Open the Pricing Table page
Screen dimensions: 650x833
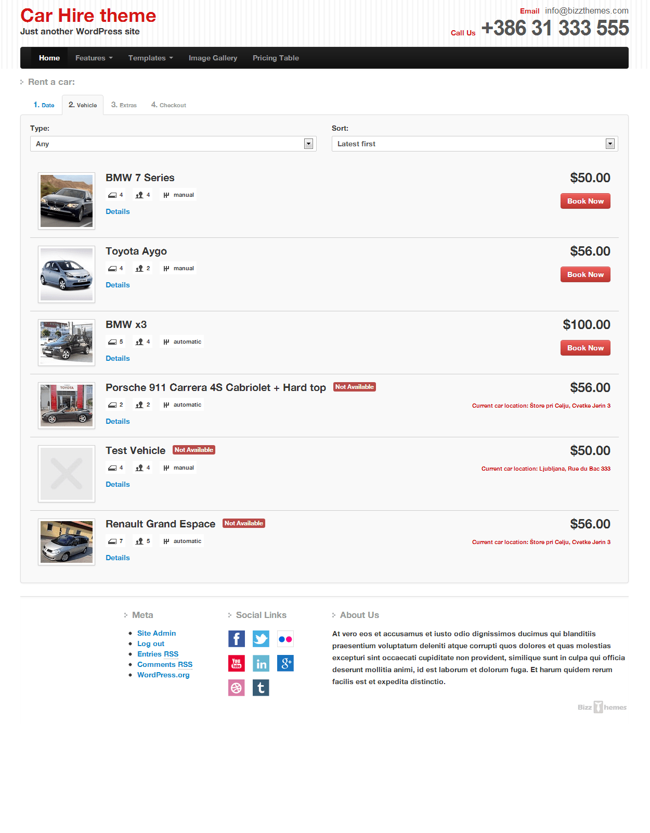point(276,58)
